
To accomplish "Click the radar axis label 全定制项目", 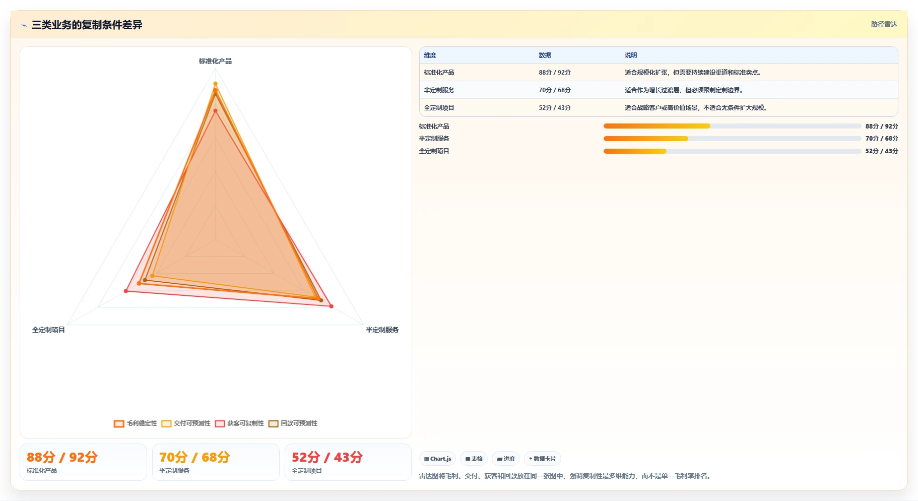I will (48, 330).
